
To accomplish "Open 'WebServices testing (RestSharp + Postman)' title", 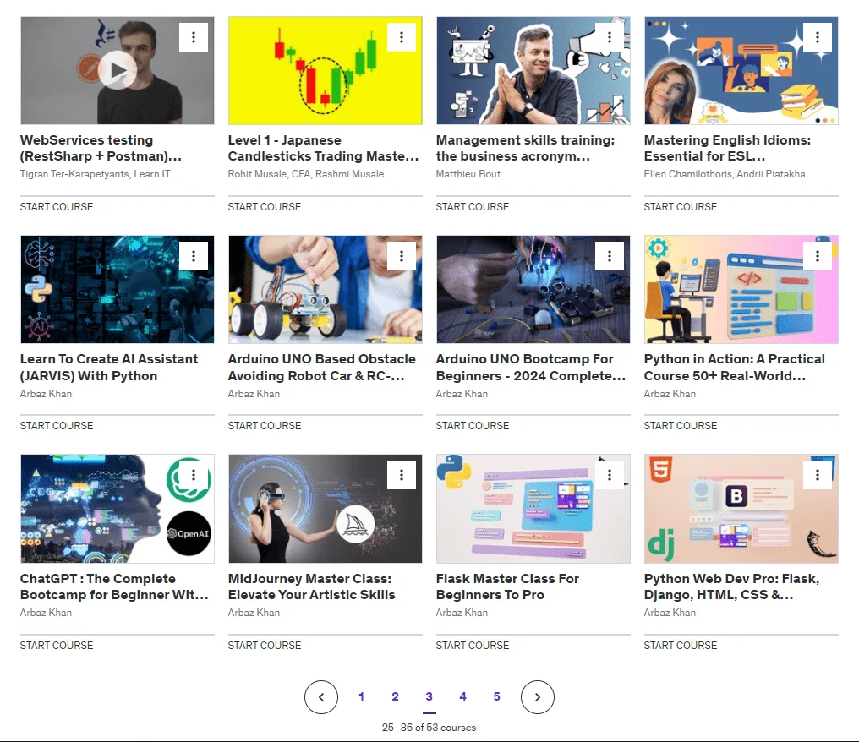I will [101, 148].
